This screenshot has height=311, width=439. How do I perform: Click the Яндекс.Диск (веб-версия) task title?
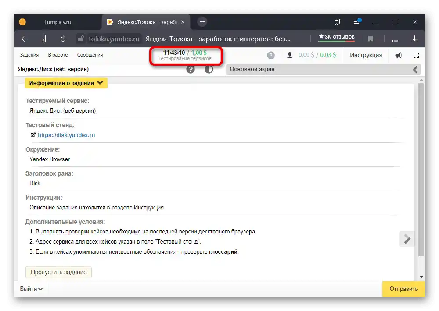[53, 69]
